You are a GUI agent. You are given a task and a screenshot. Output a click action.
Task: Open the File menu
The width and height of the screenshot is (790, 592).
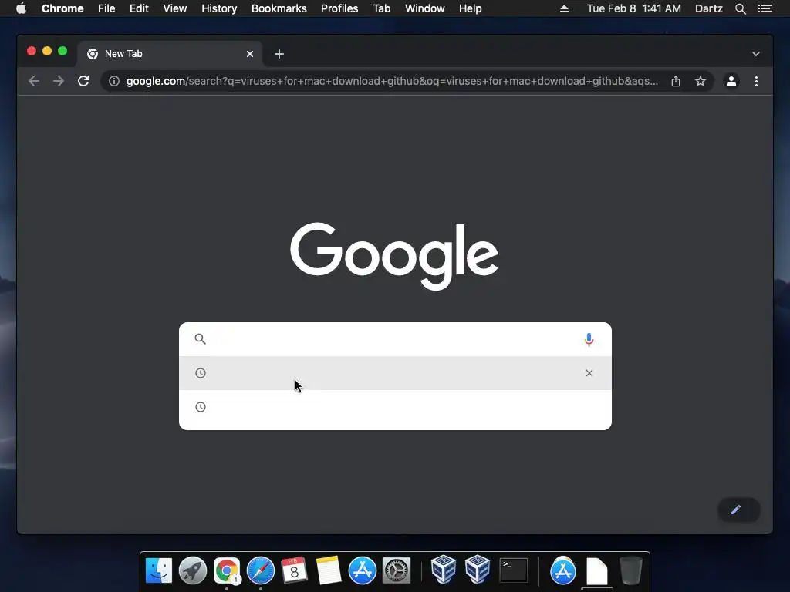[x=106, y=8]
